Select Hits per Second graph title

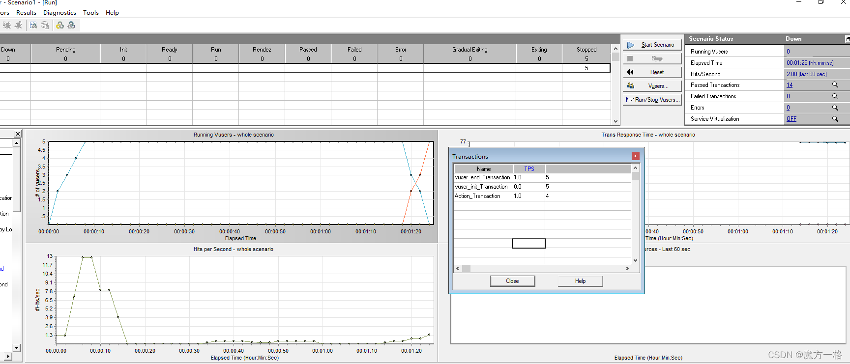234,249
